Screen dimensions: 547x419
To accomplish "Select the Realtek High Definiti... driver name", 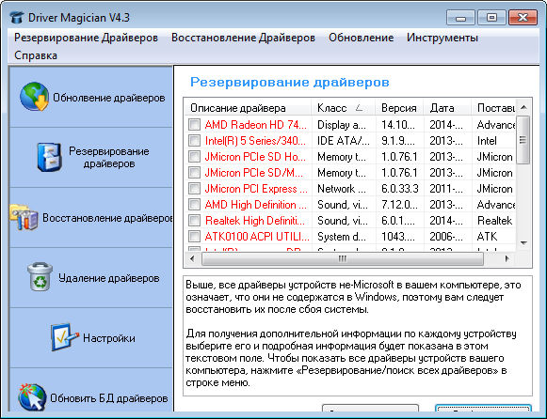I will pos(255,221).
